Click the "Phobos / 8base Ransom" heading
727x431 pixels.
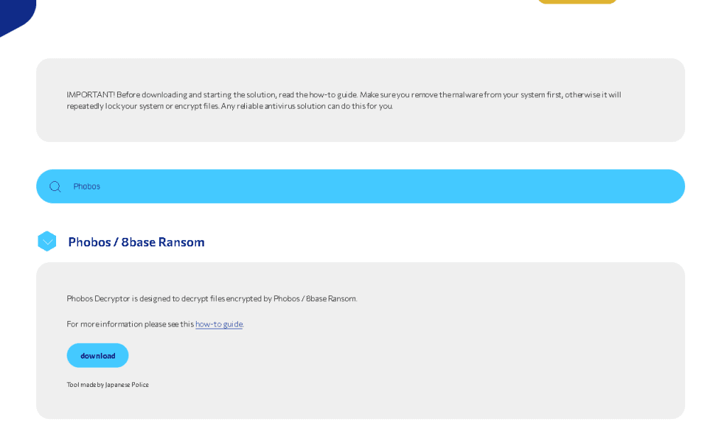[x=136, y=242]
